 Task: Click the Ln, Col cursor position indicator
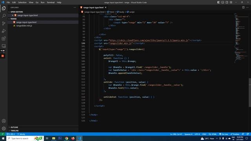tap(176, 134)
